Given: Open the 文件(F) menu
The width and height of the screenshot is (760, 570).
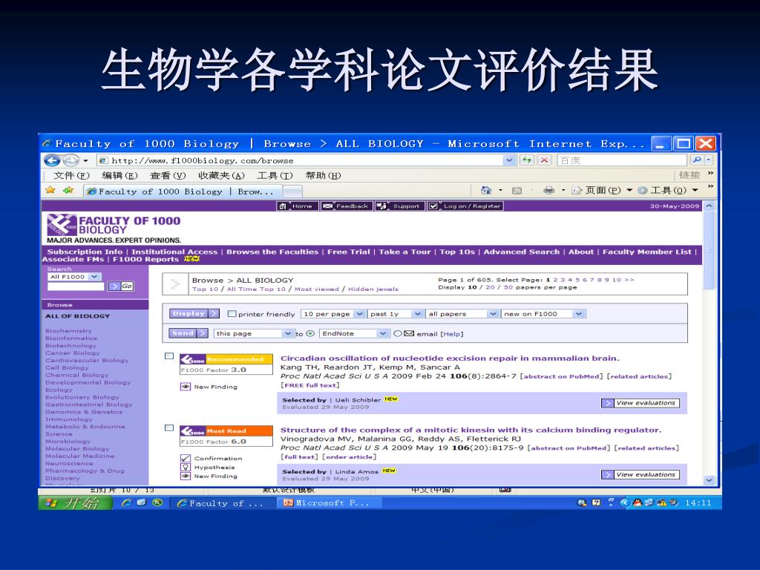Looking at the screenshot, I should point(72,175).
